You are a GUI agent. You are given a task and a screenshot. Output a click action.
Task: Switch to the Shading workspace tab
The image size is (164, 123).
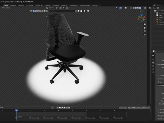(48, 5)
